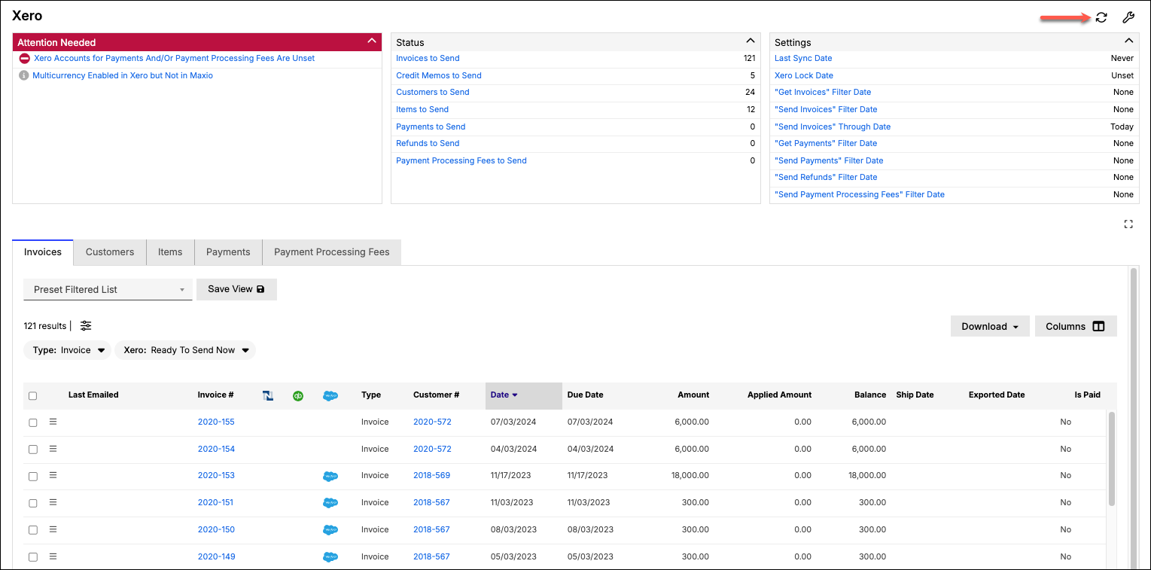Click the invoice table vertical scrollbar

(1112, 459)
